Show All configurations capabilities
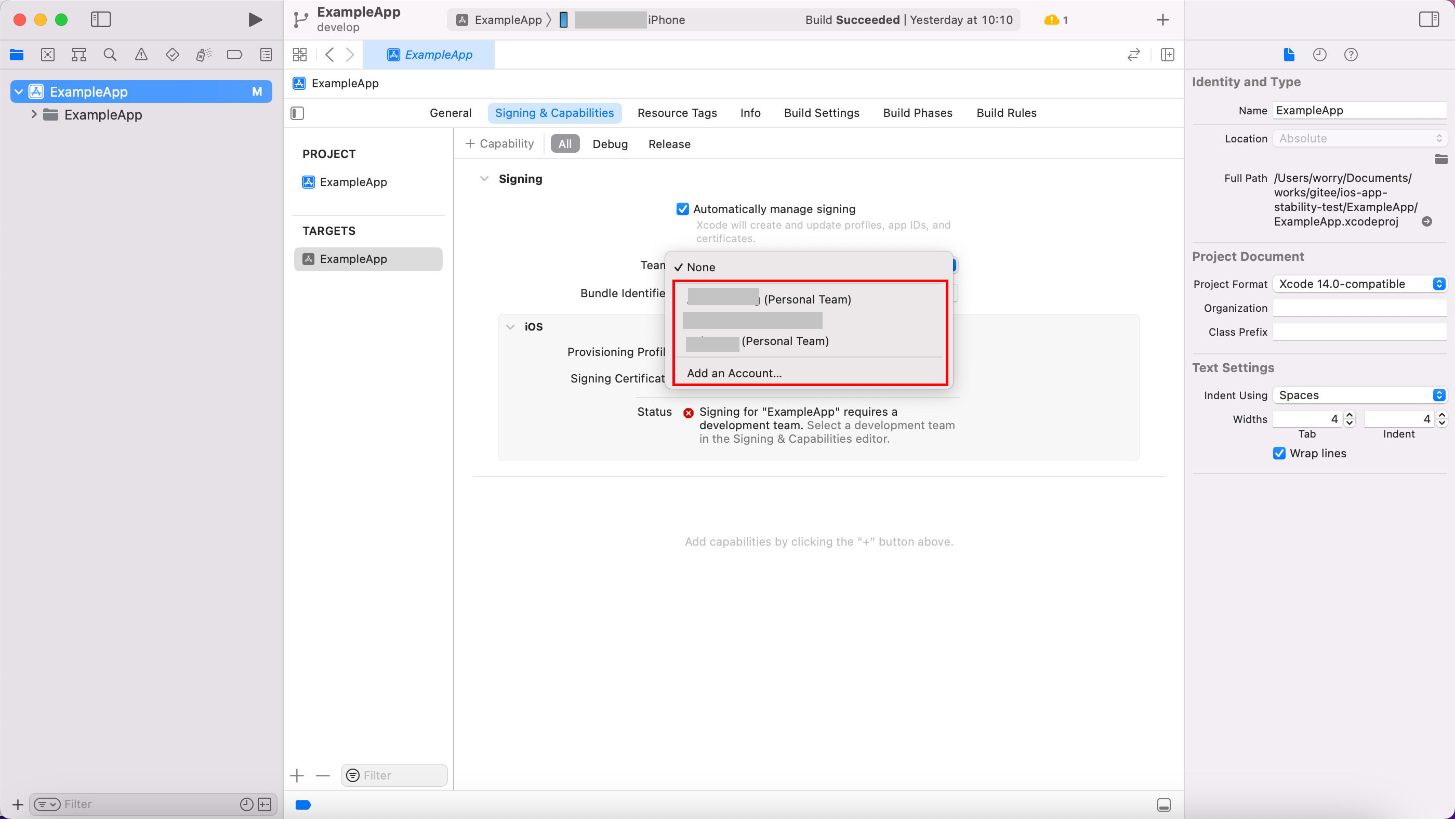1455x819 pixels. coord(565,144)
